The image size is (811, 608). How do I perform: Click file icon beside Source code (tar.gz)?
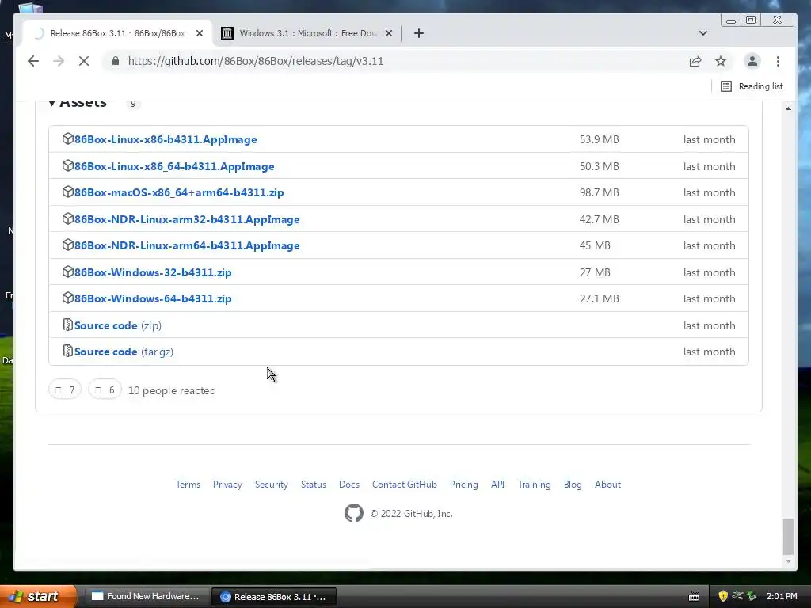pos(68,351)
